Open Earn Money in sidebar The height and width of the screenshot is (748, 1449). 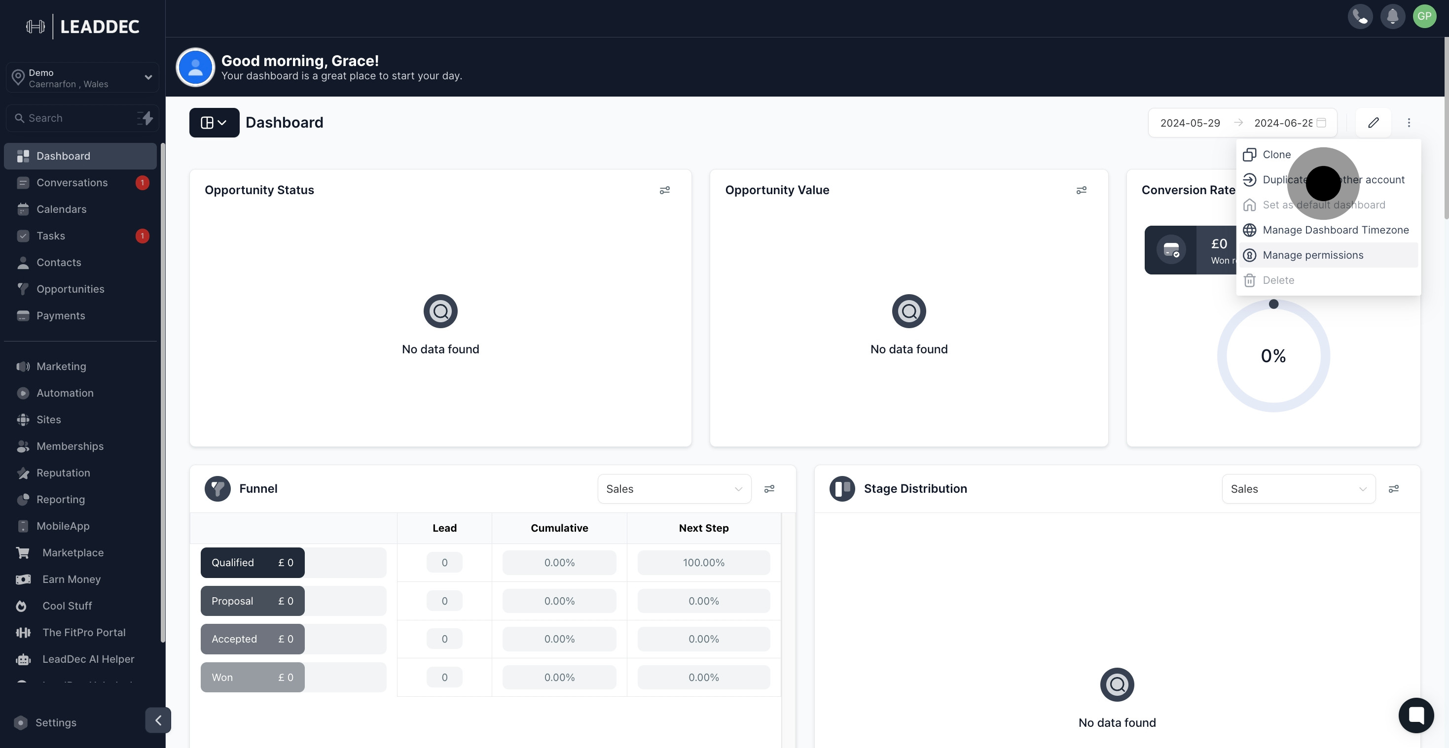(x=80, y=579)
